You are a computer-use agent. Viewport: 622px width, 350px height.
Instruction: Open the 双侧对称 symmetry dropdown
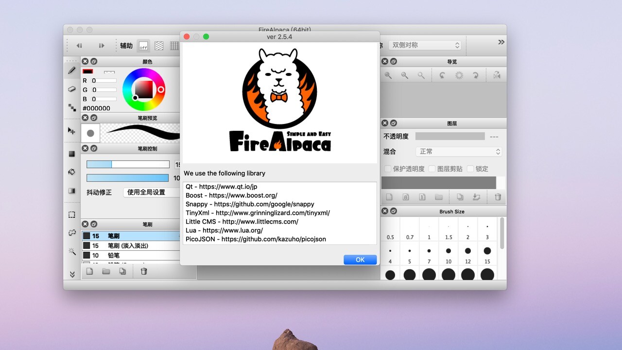click(x=425, y=45)
